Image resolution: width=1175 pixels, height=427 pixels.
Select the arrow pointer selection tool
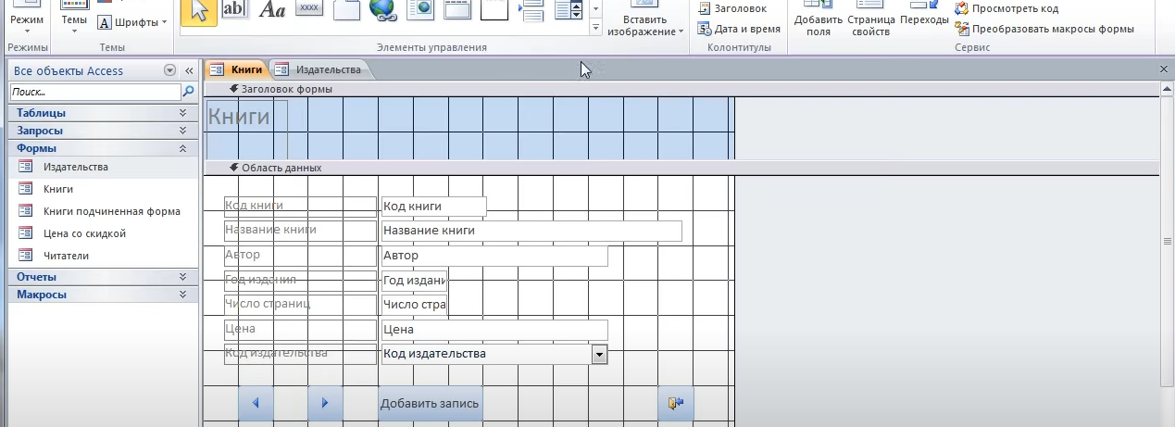coord(199,11)
